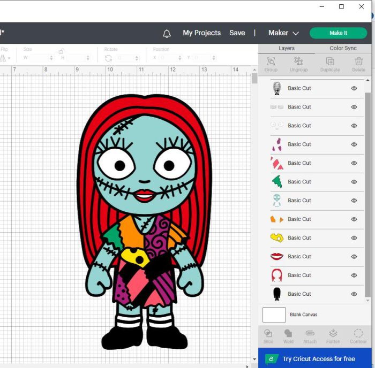The height and width of the screenshot is (368, 375).
Task: Click the Delete trash icon
Action: [x=358, y=62]
